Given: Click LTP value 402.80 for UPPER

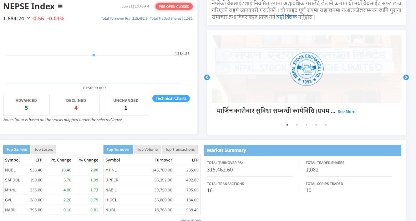Looking at the screenshot, I should (192, 180).
